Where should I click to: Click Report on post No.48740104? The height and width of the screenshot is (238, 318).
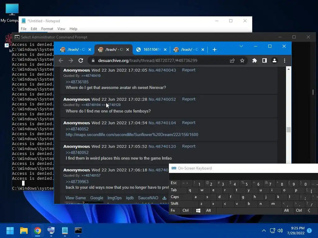coord(189,122)
